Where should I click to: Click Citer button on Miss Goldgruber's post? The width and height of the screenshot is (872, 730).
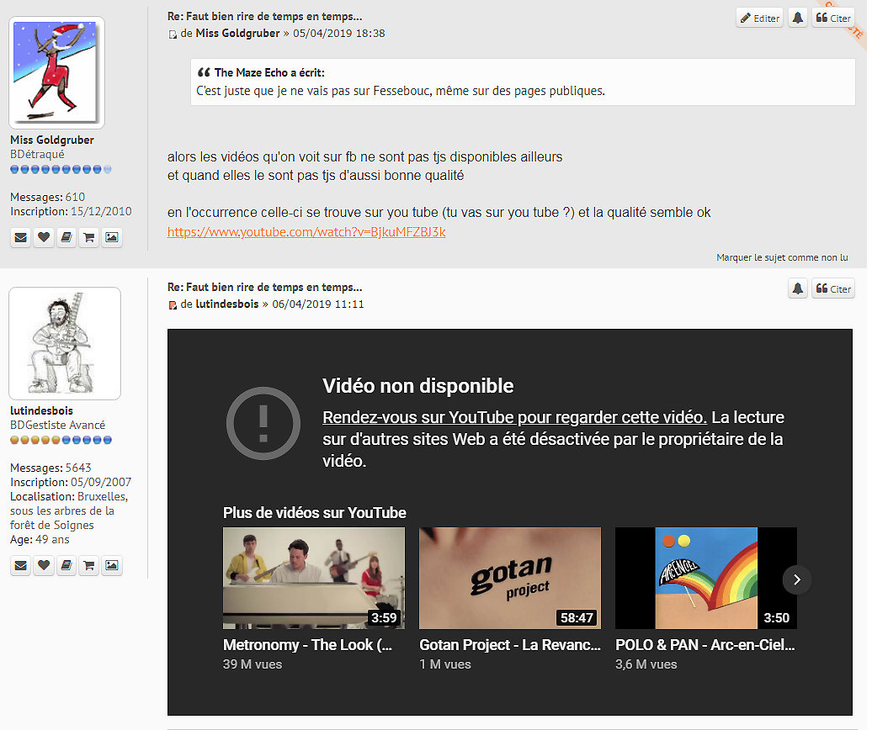pos(832,19)
